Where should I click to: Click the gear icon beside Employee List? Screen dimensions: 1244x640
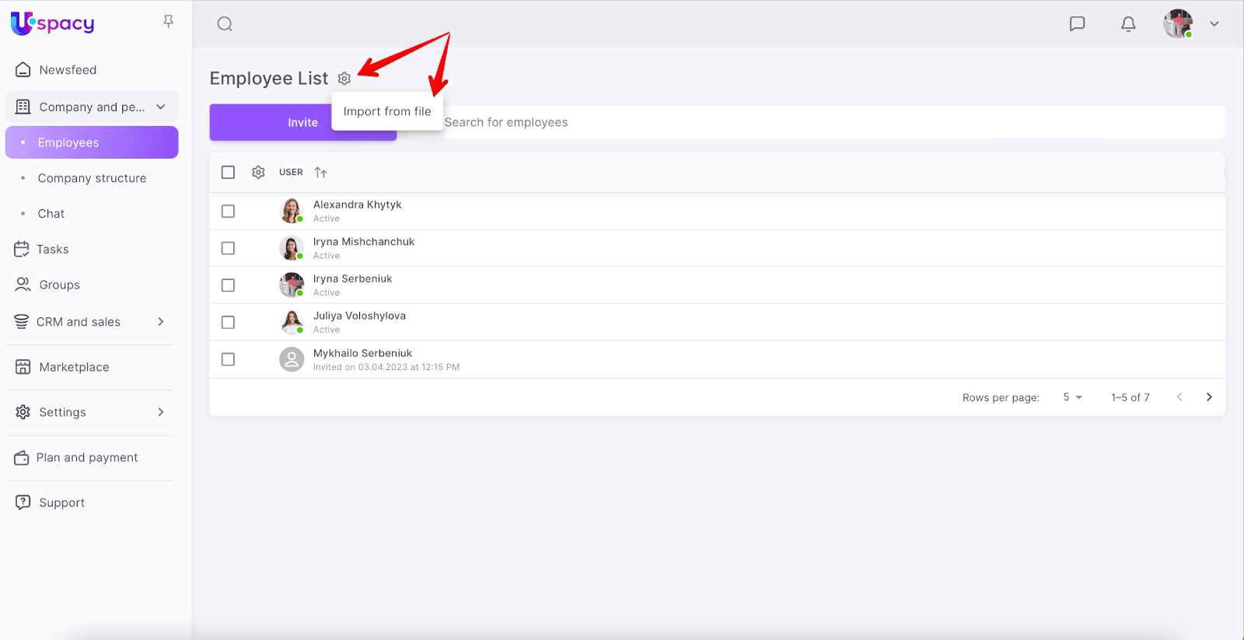tap(344, 79)
